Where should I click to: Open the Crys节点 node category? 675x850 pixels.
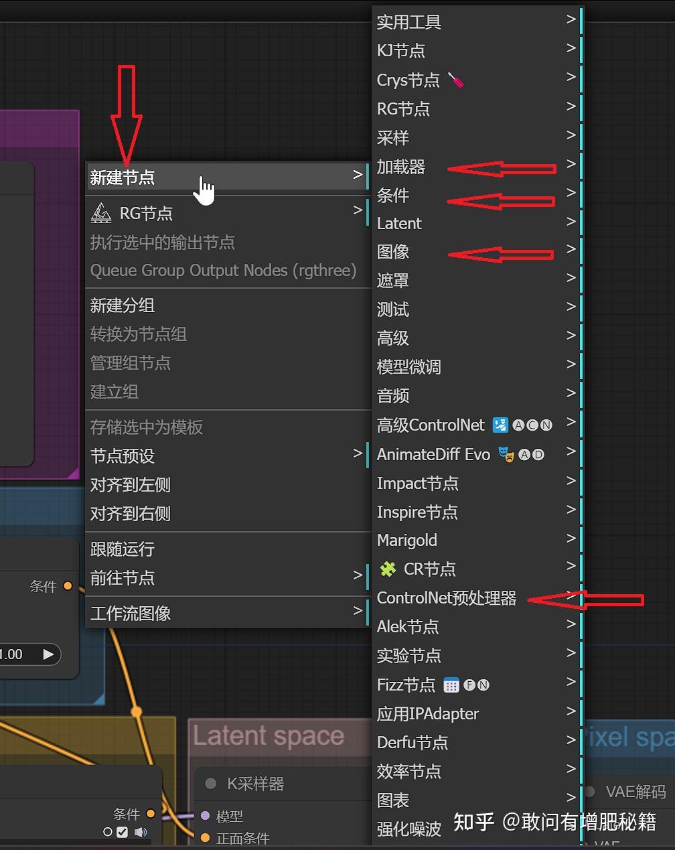click(477, 80)
